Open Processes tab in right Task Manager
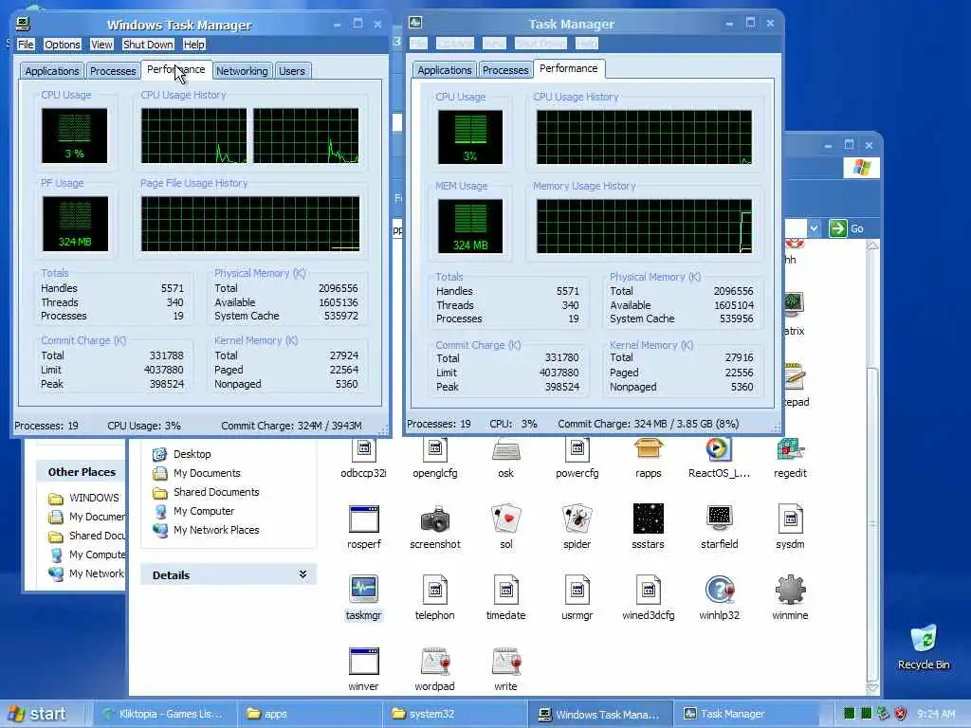Screen dimensions: 971x728 (505, 70)
